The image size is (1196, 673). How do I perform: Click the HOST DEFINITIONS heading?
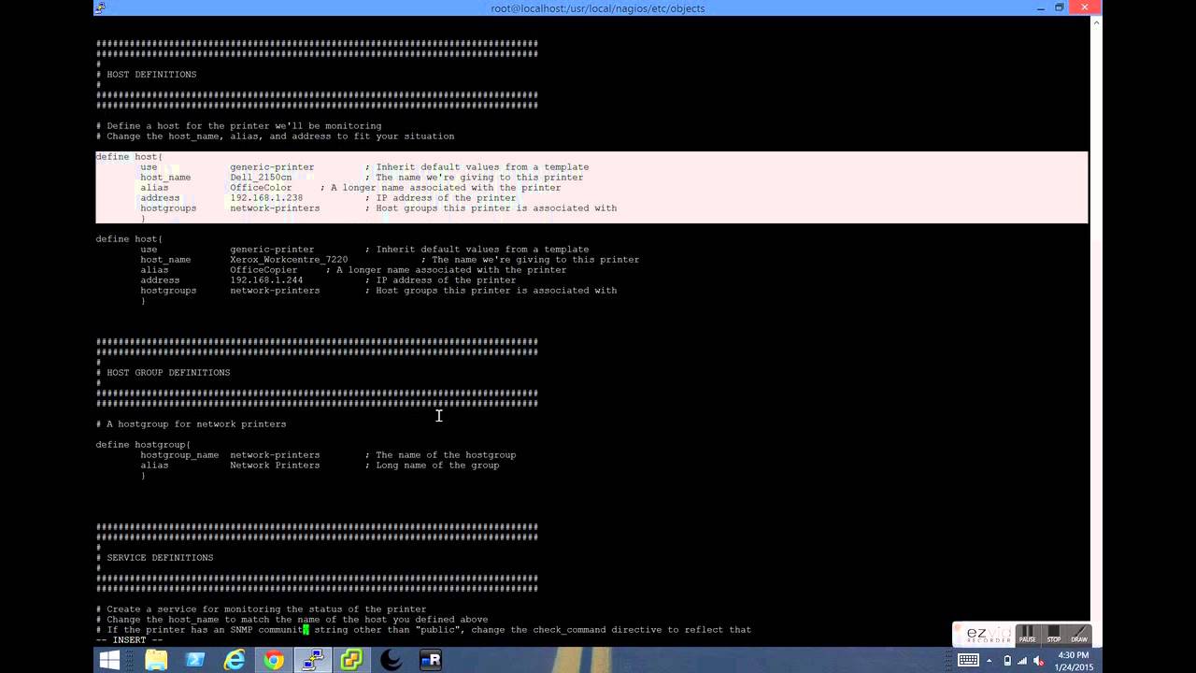coord(151,75)
